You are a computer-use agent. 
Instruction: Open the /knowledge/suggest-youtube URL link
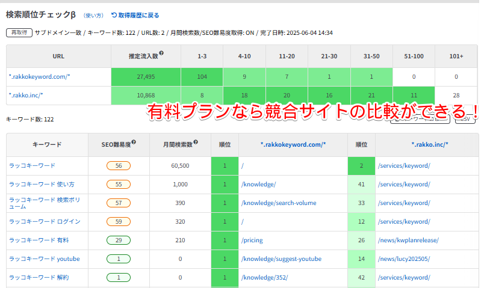[281, 259]
